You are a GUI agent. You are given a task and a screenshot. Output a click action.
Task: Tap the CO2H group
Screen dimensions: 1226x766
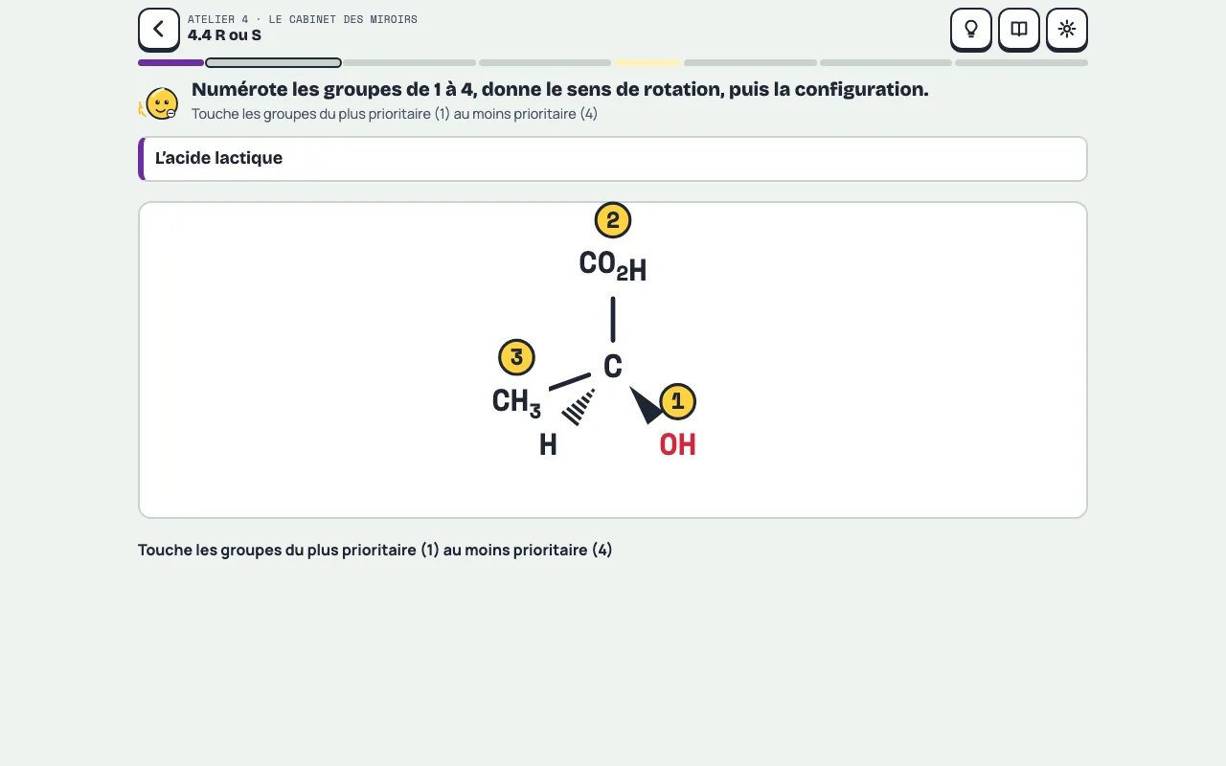coord(613,265)
